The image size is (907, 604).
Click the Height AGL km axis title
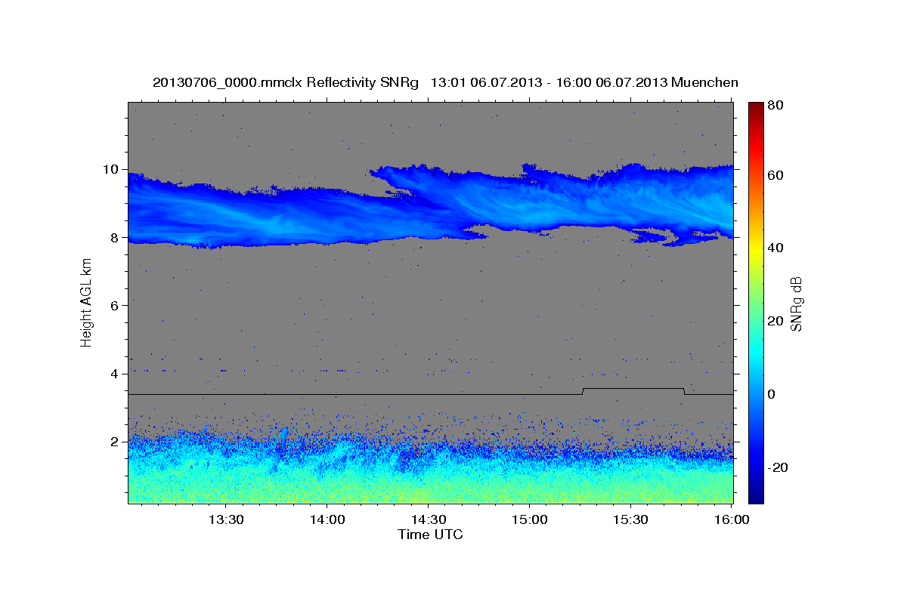(x=86, y=303)
